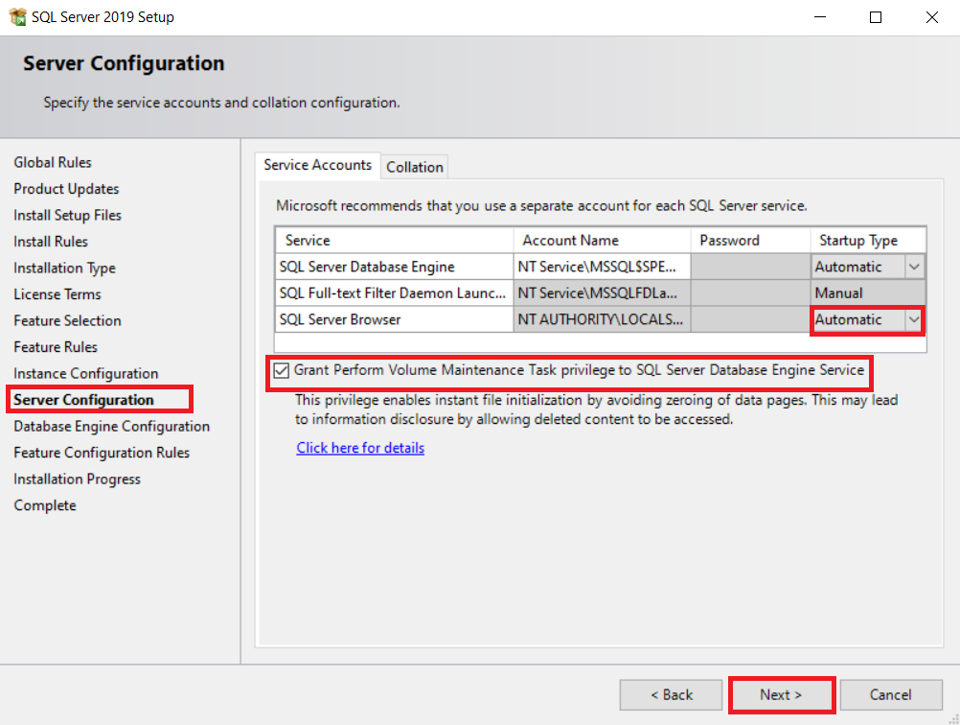Minimize the SQL Server 2019 Setup window
Screen dimensions: 960x725
click(x=820, y=17)
